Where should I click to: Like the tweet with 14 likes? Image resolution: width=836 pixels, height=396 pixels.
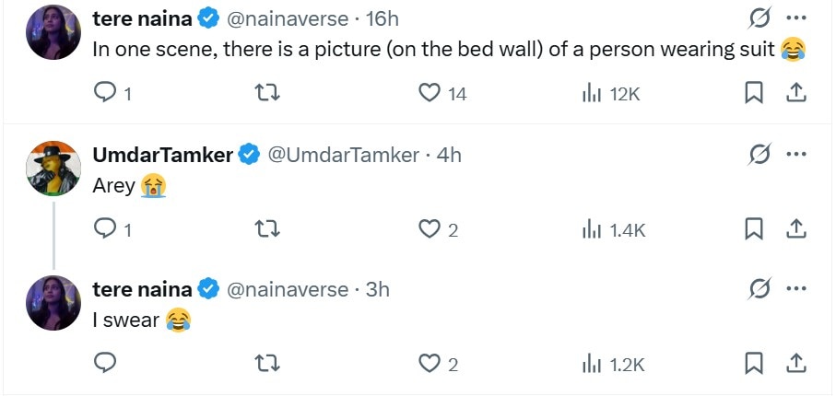429,92
